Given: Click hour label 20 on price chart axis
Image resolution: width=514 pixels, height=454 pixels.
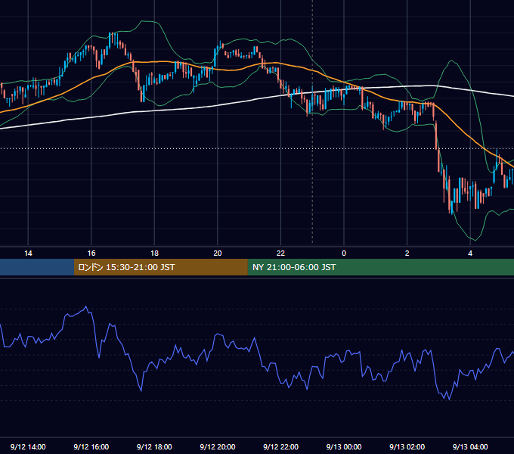Looking at the screenshot, I should pyautogui.click(x=218, y=253).
